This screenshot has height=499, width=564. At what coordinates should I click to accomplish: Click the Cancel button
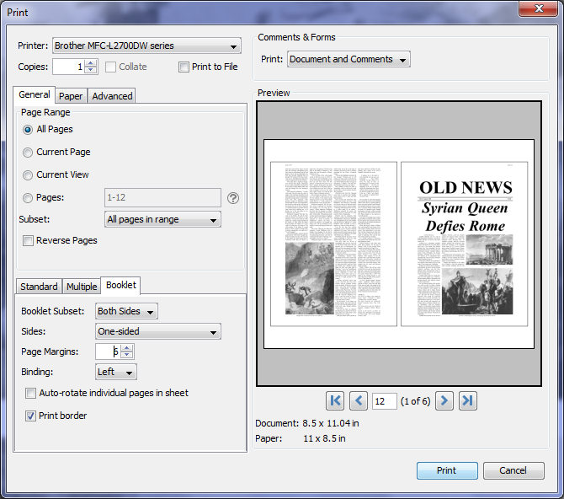[513, 470]
